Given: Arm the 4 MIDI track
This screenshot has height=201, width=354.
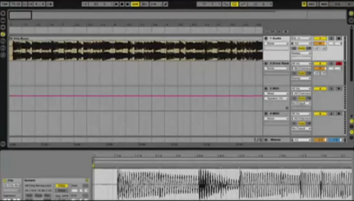Looking at the screenshot, I should coord(339,114).
